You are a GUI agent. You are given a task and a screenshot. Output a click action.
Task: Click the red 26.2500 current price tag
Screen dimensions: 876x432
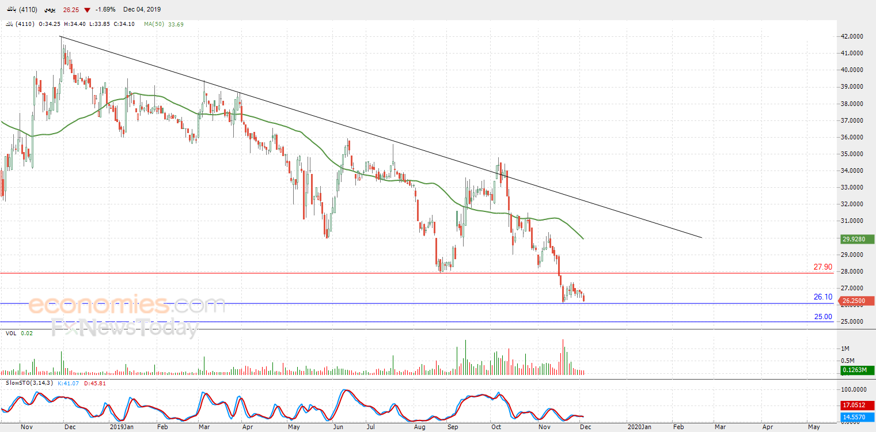tap(857, 301)
